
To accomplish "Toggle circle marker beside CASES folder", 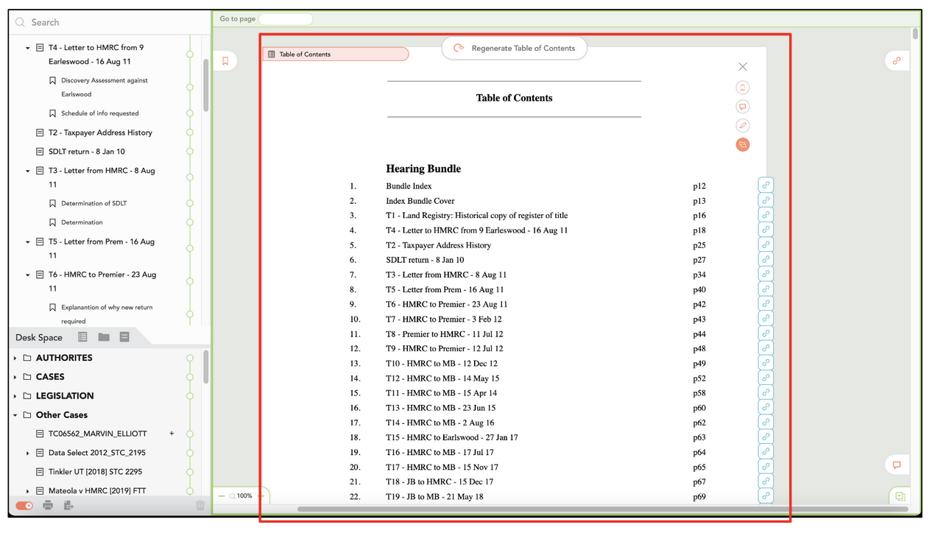I will coord(190,377).
